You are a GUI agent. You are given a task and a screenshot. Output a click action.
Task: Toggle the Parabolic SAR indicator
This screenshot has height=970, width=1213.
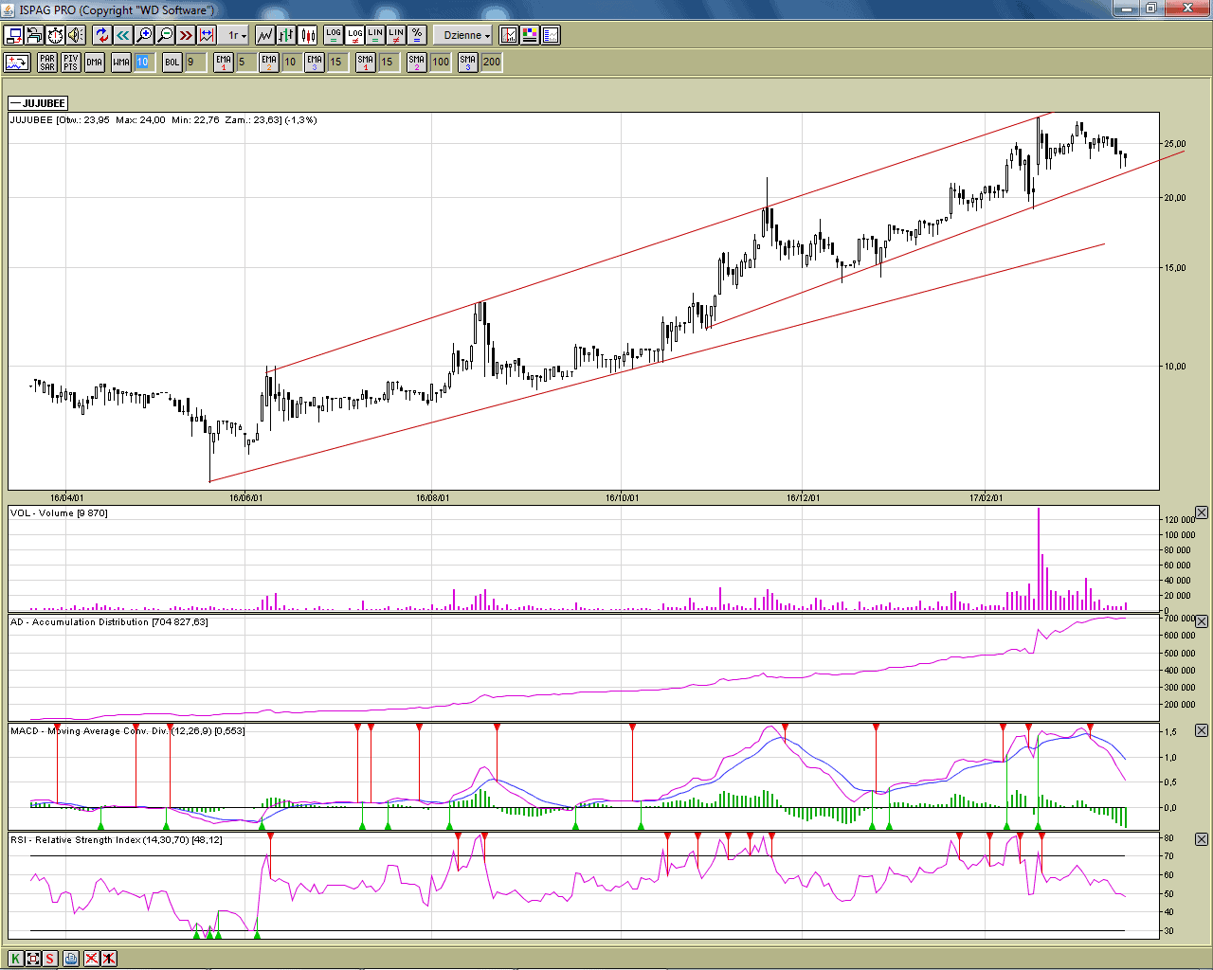[47, 63]
